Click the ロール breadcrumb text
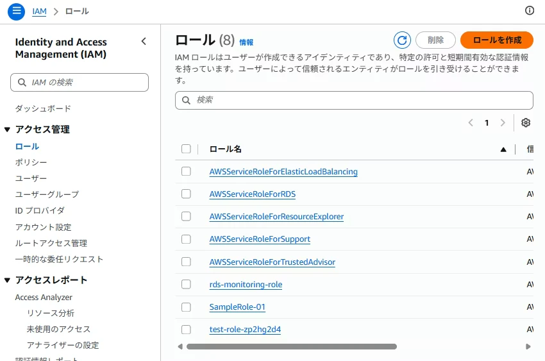The height and width of the screenshot is (361, 545). click(77, 12)
